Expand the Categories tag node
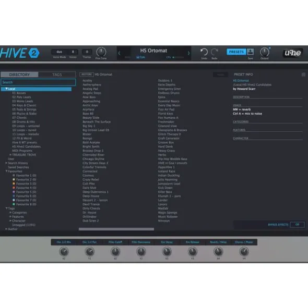 pyautogui.click(x=10, y=213)
